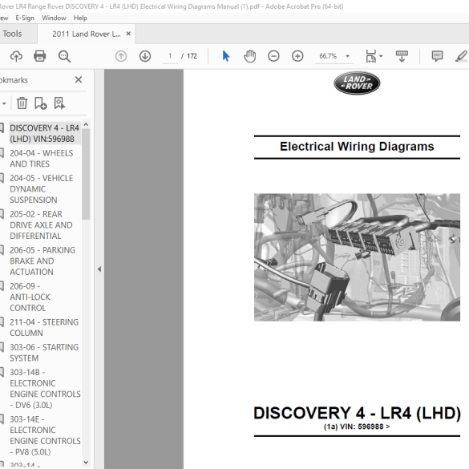The image size is (469, 469).
Task: Open the read mode keyboard icon
Action: pos(402,56)
